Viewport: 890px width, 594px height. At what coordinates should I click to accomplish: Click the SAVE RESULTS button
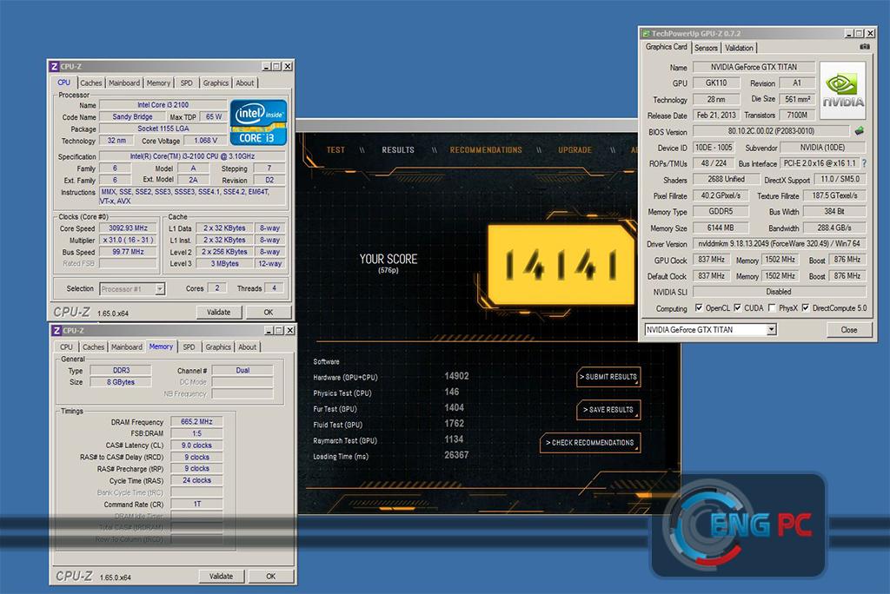click(608, 410)
